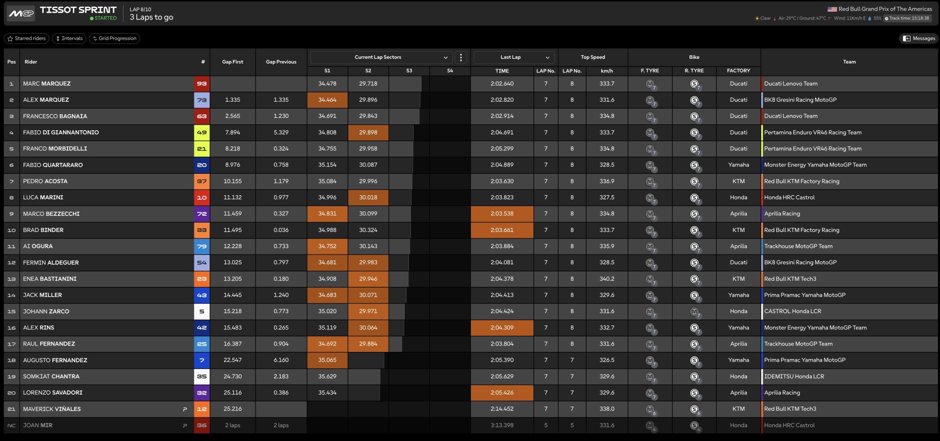Click Fabio Quartararo front tyre icon
Screen dimensions: 940x441
[x=650, y=165]
